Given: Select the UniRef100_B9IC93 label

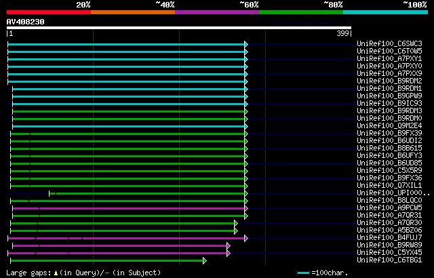Looking at the screenshot, I should pos(389,104).
